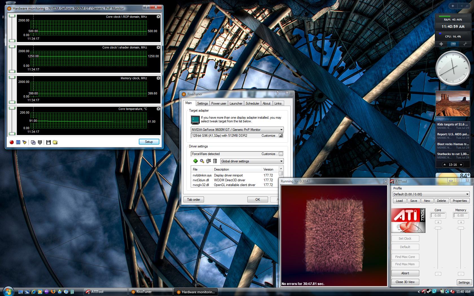The height and width of the screenshot is (296, 474).
Task: Click the ATI Tool logo image
Action: 408,221
